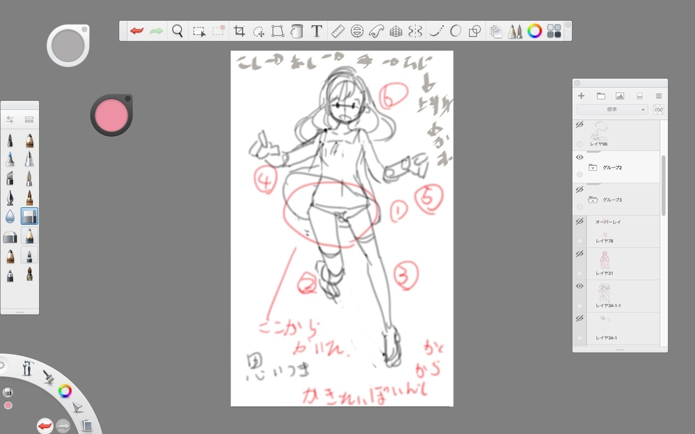This screenshot has width=695, height=434.
Task: Toggle the Brush Palette window icon in toolbar
Action: 515,31
